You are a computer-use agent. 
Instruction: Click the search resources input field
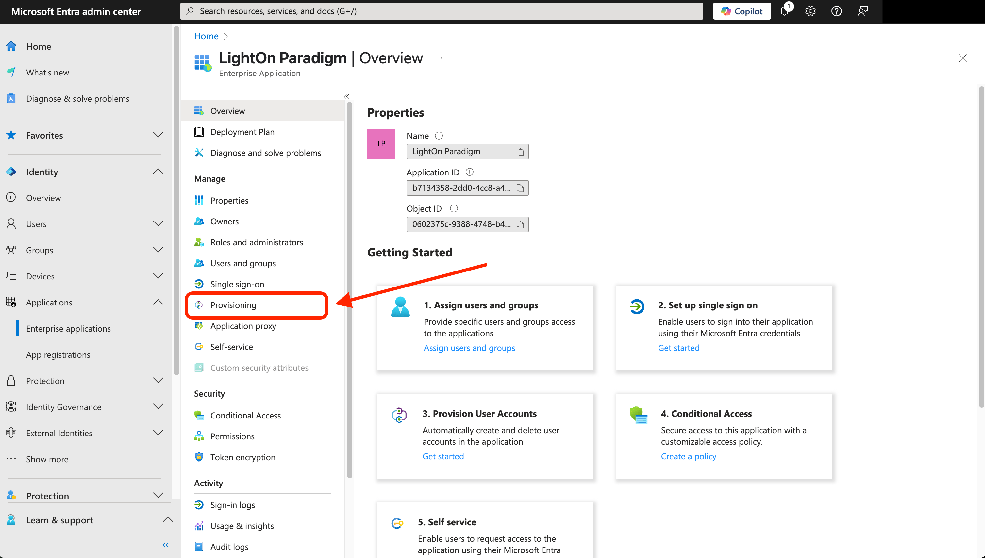point(441,11)
